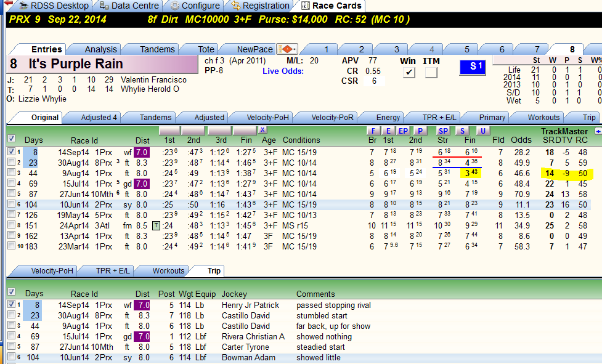
Task: Click the purple 7.0 distance cell for 15Jul14
Action: coord(141,184)
